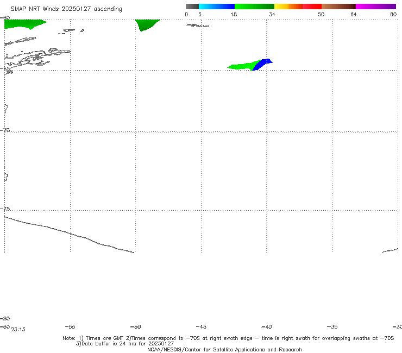The height and width of the screenshot is (353, 402).
Task: Click the yellow-orange segment after 34
Action: coord(288,7)
